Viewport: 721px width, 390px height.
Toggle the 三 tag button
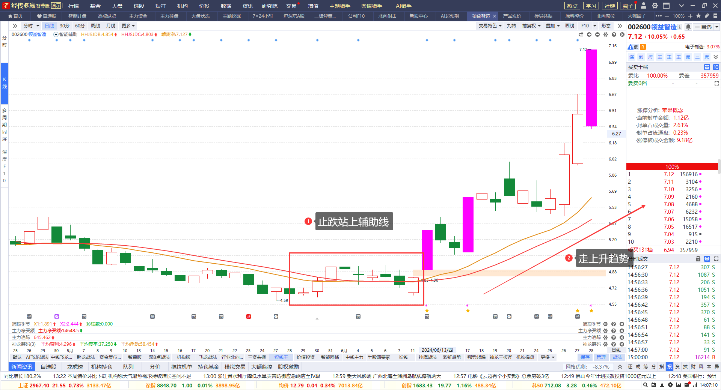coord(697,57)
